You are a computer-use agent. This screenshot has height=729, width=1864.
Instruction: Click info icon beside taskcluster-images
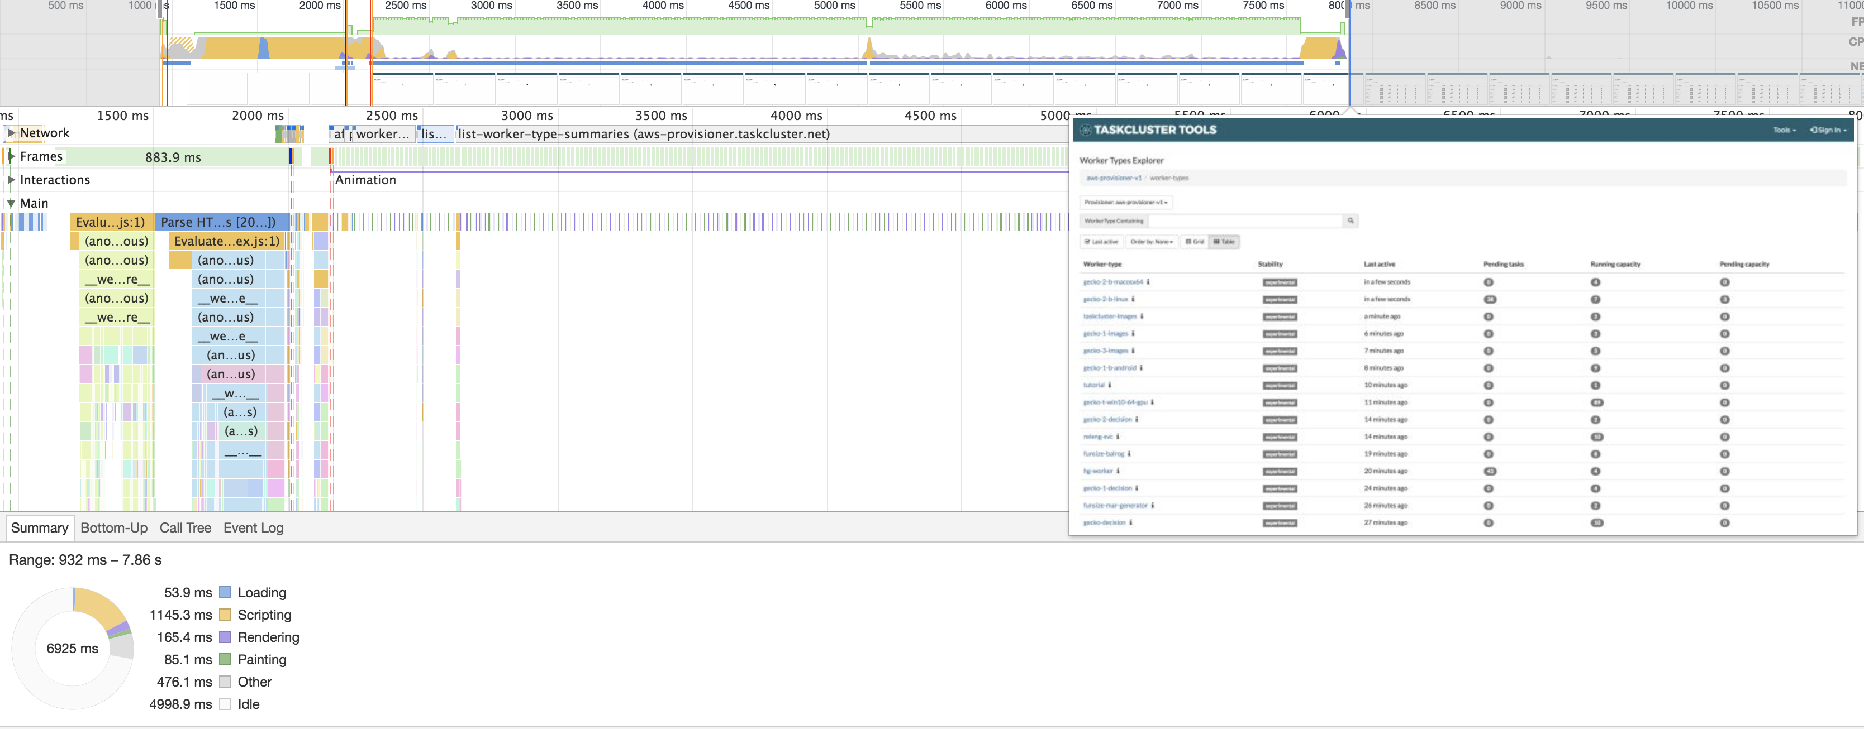[x=1142, y=316]
